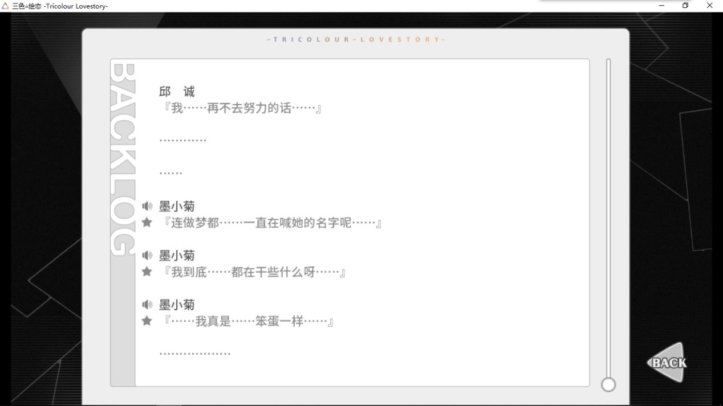Star the 笨蛋一样 line
This screenshot has width=723, height=406.
click(x=147, y=321)
